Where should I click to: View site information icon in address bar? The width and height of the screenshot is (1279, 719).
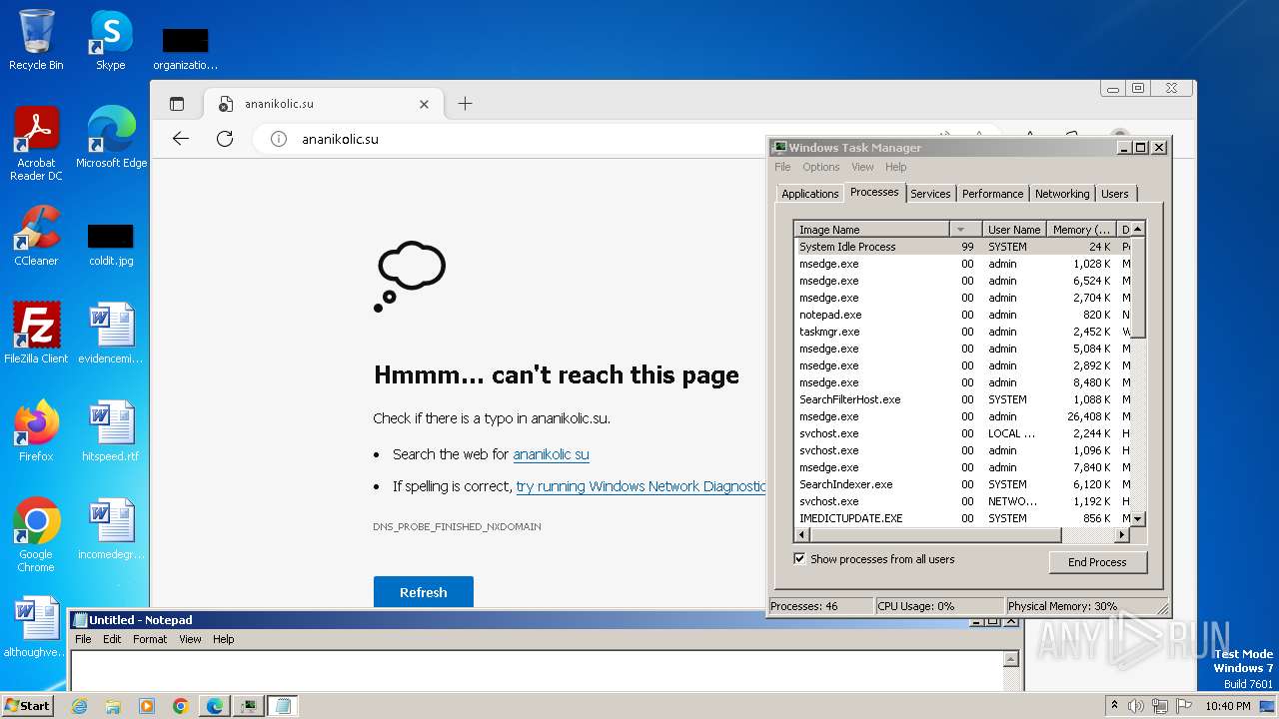pyautogui.click(x=279, y=139)
